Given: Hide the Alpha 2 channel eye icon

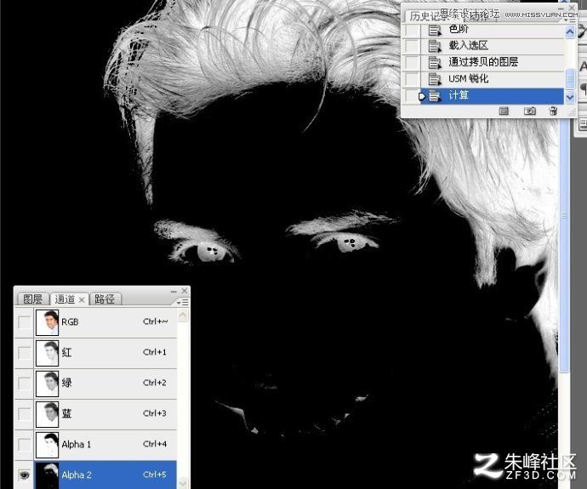Looking at the screenshot, I should click(25, 475).
